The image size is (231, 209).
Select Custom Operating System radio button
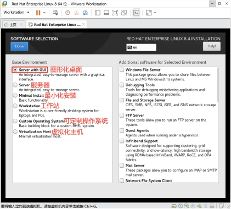click(x=15, y=121)
